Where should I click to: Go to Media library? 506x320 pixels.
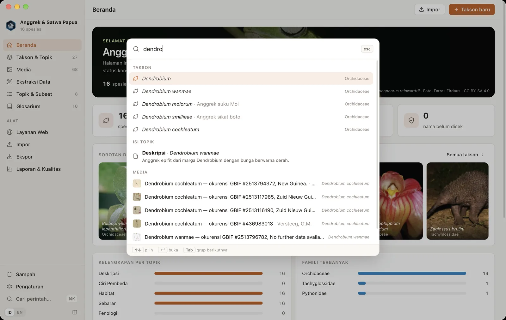[x=42, y=69]
